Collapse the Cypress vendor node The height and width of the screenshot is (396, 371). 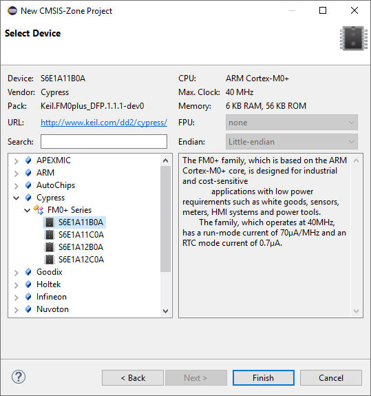coord(16,198)
